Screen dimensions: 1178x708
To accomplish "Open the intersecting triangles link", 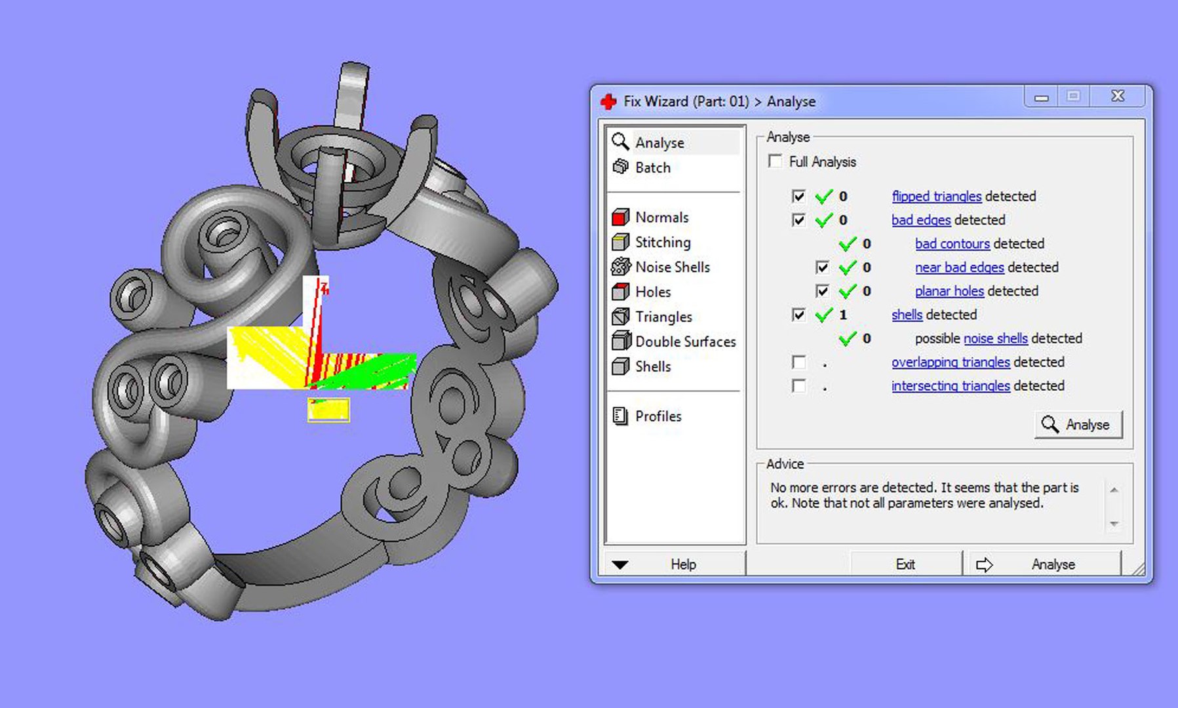I will tap(951, 385).
